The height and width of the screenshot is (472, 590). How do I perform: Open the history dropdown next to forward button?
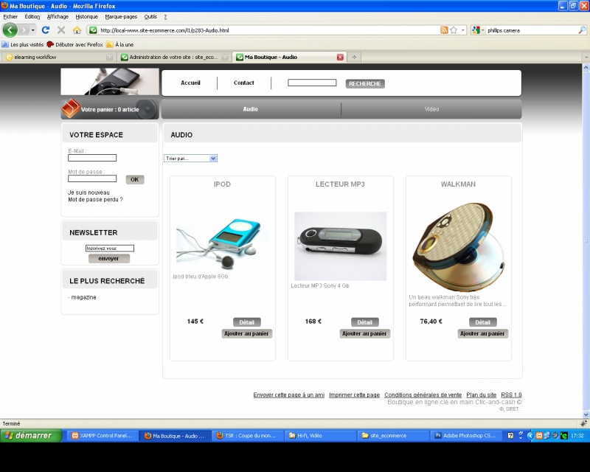point(33,30)
